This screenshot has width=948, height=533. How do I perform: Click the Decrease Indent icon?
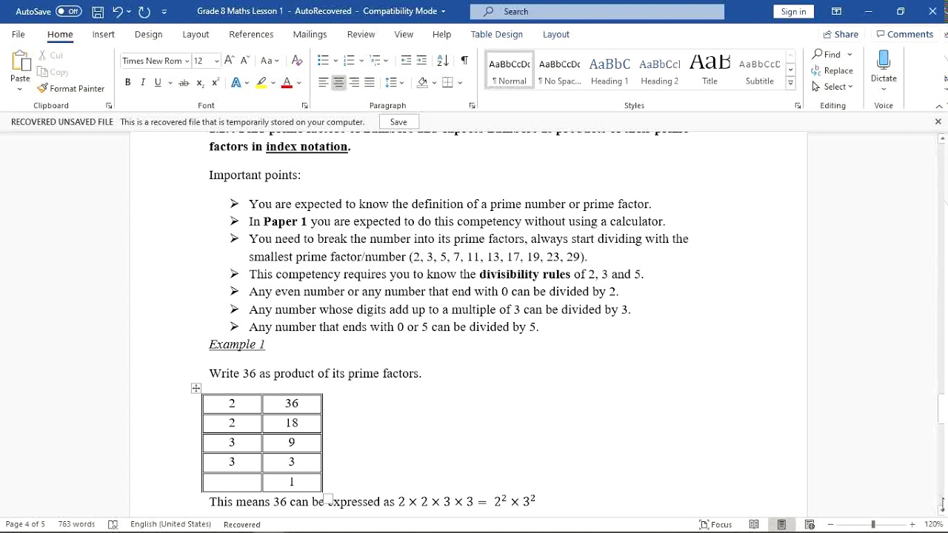(x=406, y=61)
